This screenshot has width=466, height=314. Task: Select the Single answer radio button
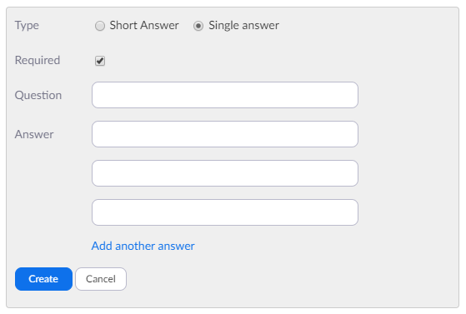click(198, 26)
